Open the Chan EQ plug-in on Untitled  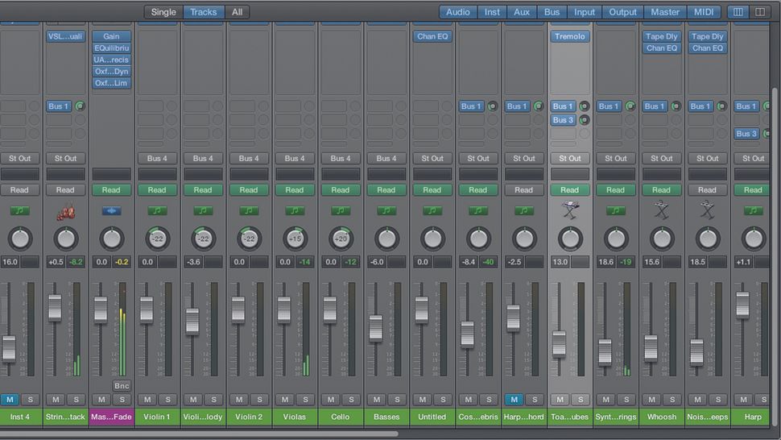pos(432,36)
